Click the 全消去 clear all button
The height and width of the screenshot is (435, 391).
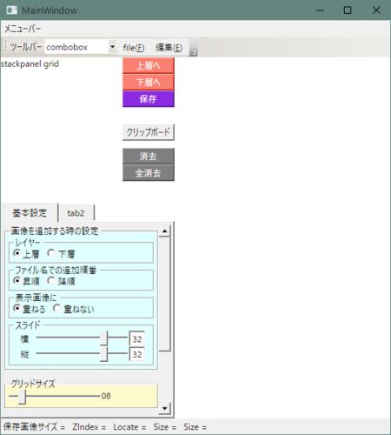(149, 173)
